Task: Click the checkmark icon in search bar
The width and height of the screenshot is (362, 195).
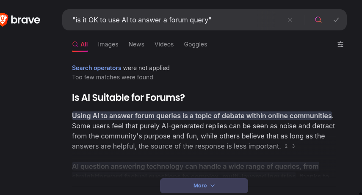Action: 336,20
